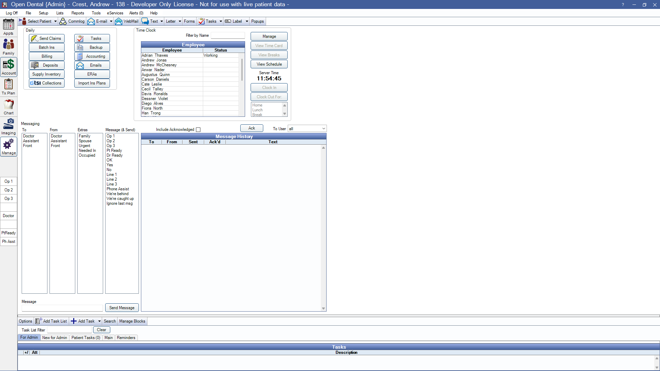Open the tsi Collections button
The height and width of the screenshot is (371, 660).
pos(47,83)
